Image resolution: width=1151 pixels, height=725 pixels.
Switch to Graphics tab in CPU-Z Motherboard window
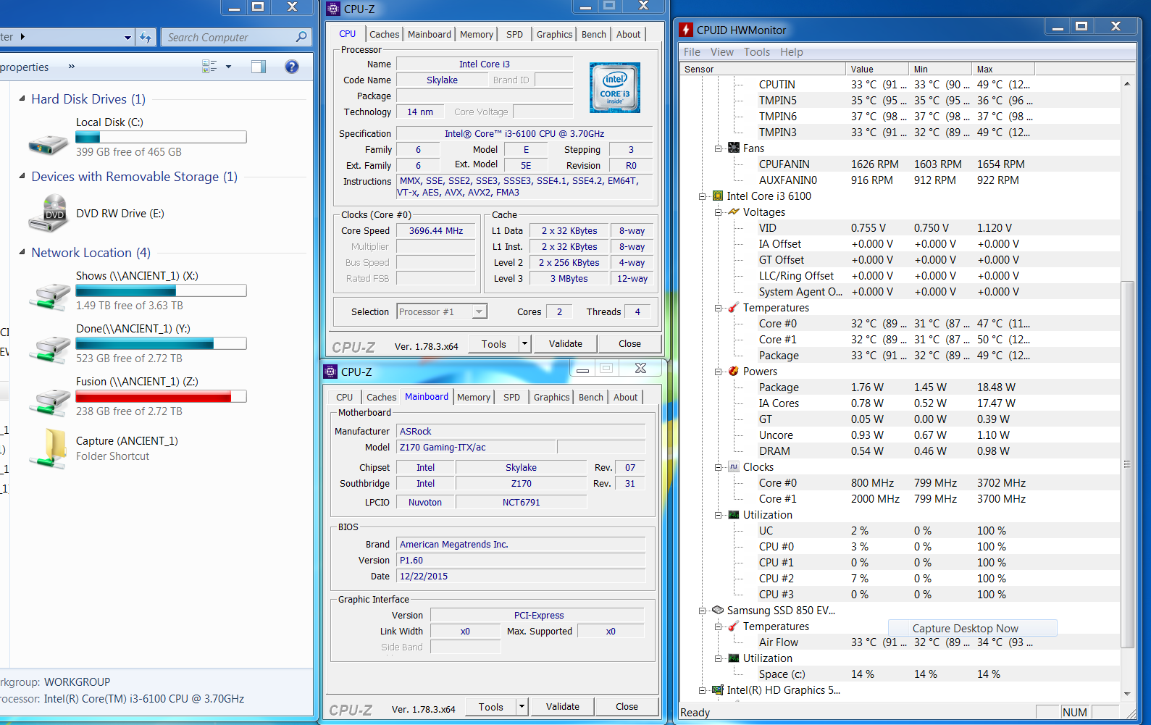click(552, 397)
